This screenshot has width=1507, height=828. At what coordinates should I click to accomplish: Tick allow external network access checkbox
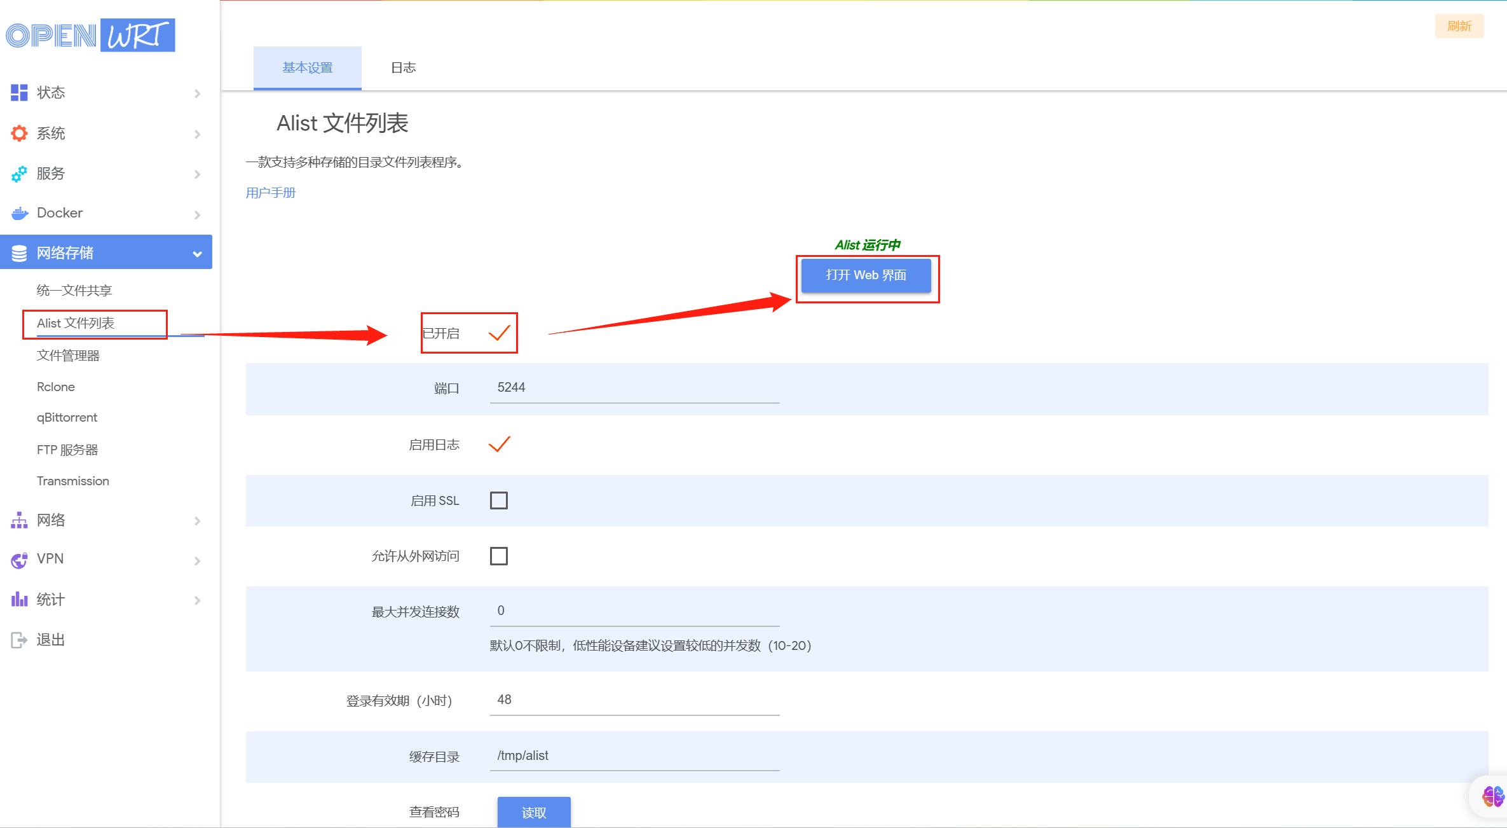499,556
